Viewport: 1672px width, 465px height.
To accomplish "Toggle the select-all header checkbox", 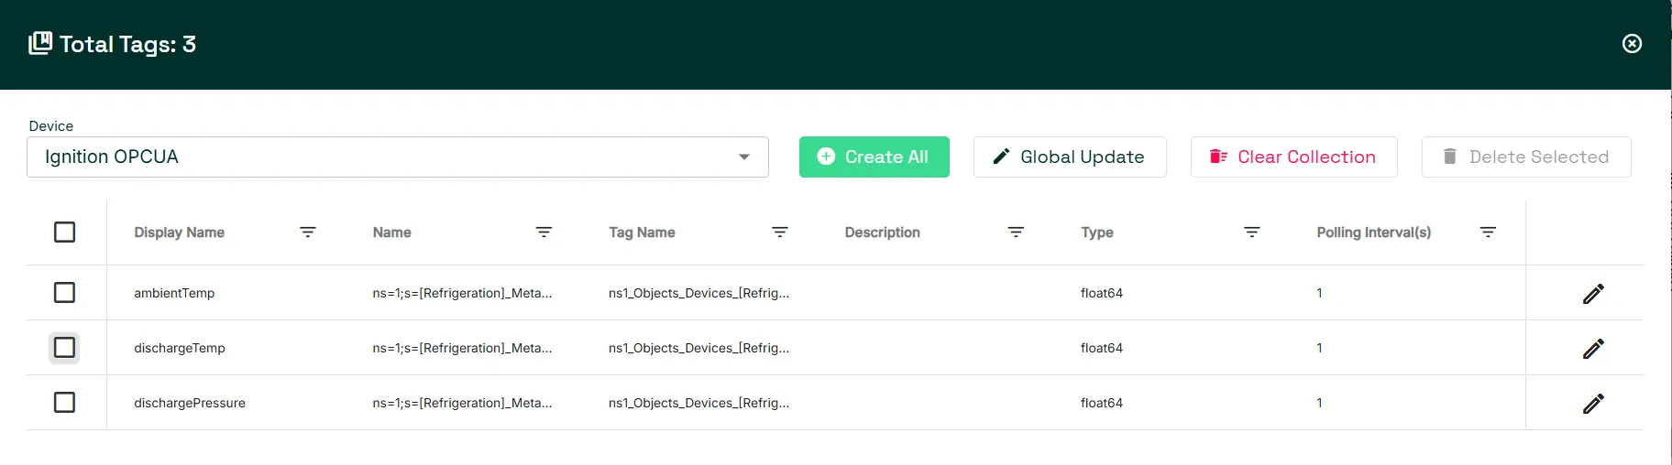I will click(x=64, y=232).
